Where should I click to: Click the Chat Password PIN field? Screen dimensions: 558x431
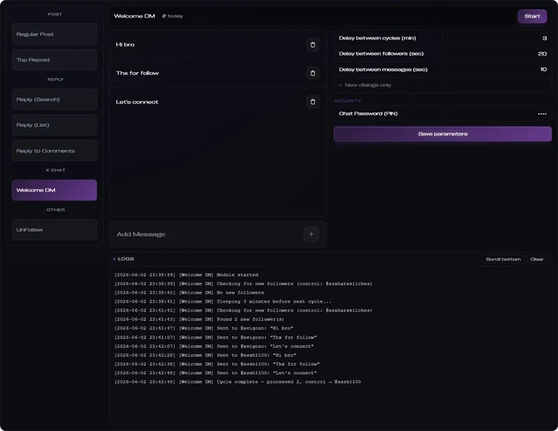click(x=497, y=114)
